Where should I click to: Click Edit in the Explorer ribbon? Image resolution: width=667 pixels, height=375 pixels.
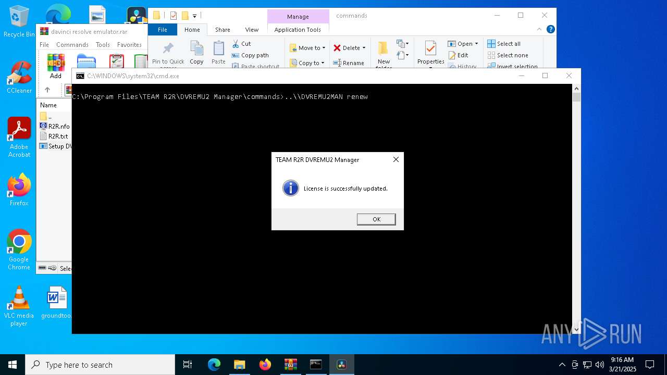click(x=458, y=55)
